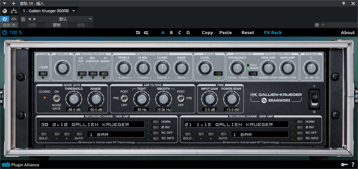Enable SOLO on 100W recording chain
This screenshot has height=169, width=358.
coord(43,134)
